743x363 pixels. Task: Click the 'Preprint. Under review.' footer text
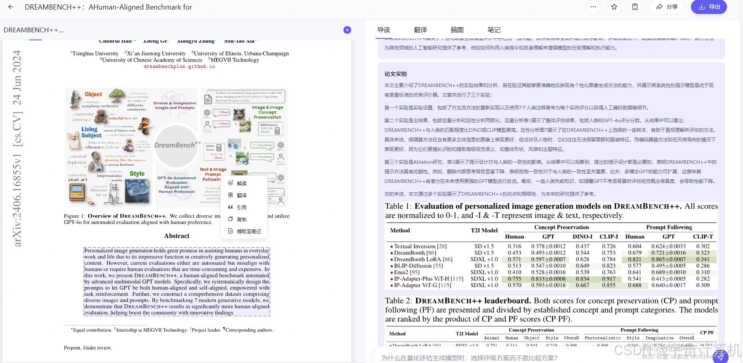tap(88, 348)
